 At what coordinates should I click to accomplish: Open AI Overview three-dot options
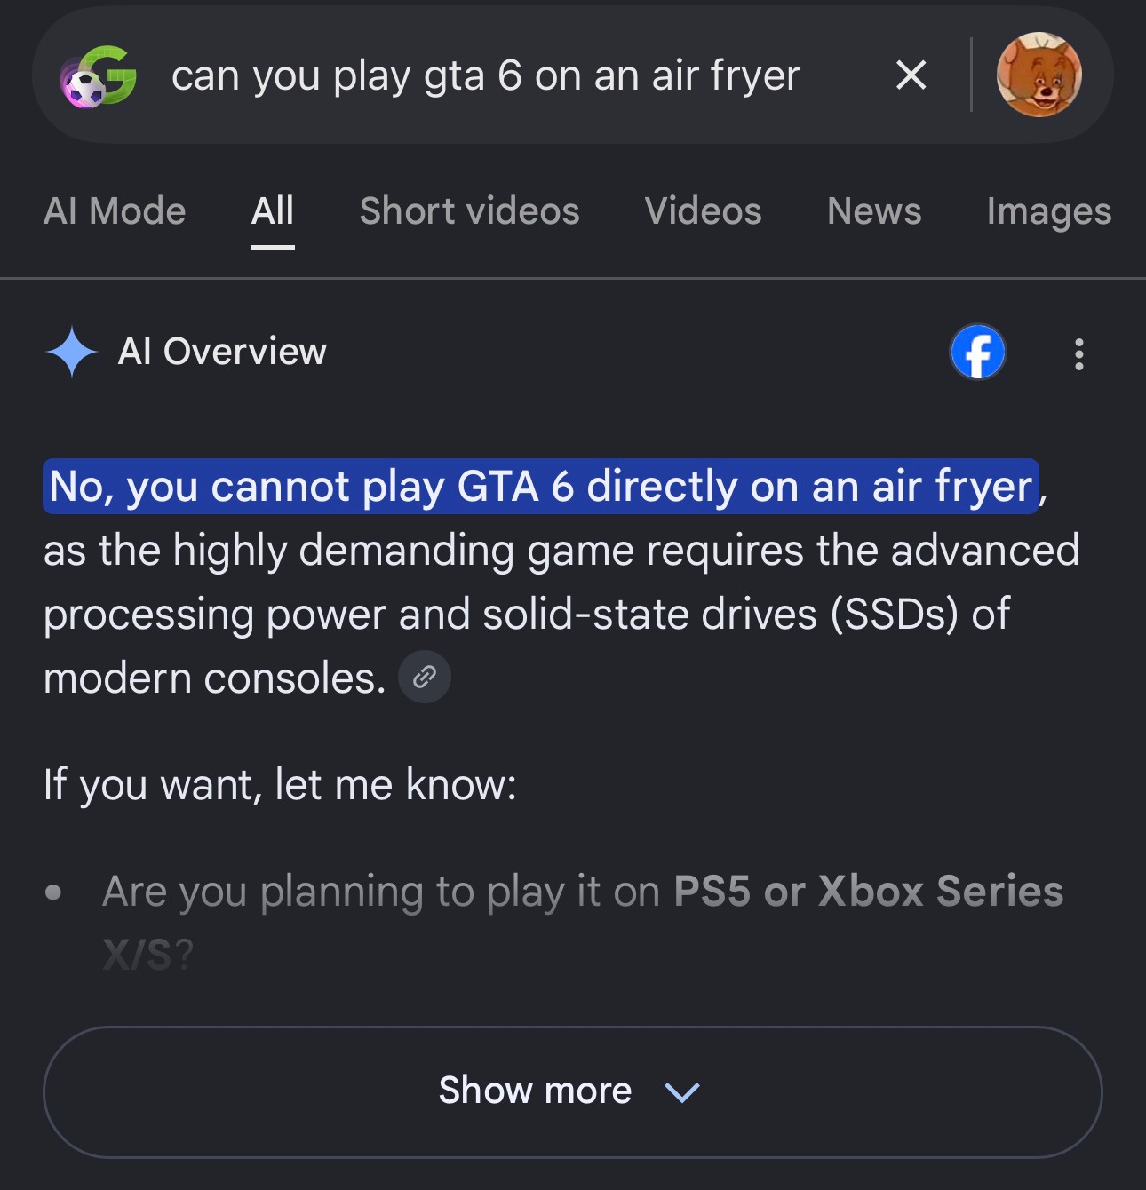pyautogui.click(x=1078, y=353)
